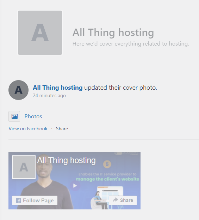This screenshot has width=199, height=220.
Task: Open the white All Thing hosting widget title
Action: 67,160
